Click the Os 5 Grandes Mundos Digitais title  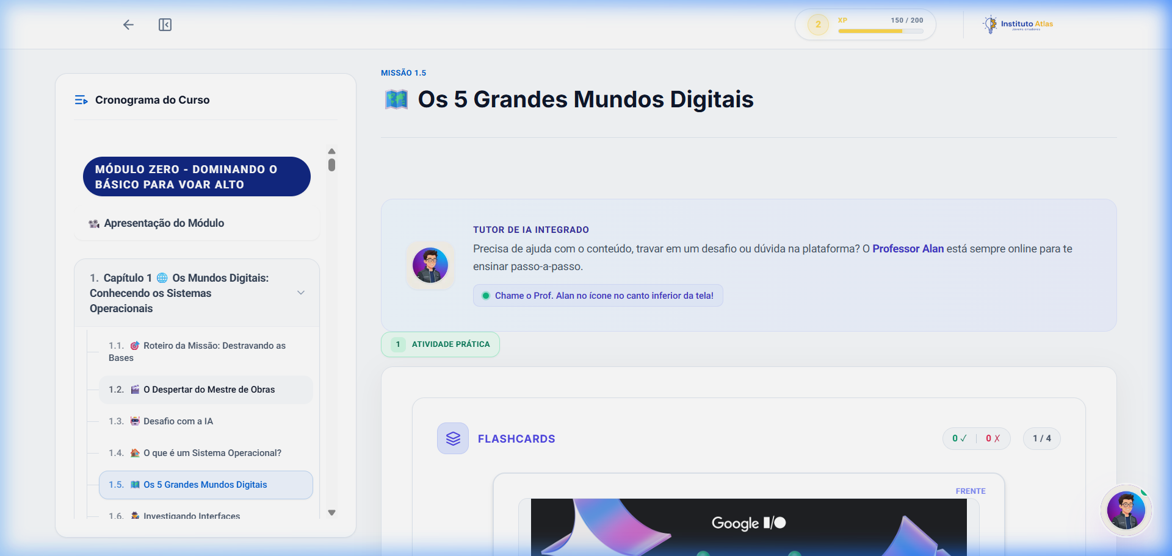[x=585, y=99]
